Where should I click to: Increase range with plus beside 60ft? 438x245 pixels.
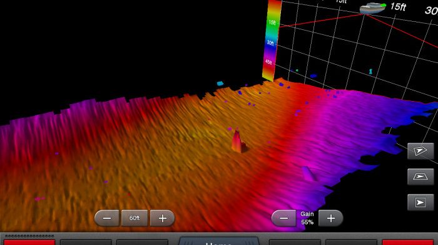point(163,218)
